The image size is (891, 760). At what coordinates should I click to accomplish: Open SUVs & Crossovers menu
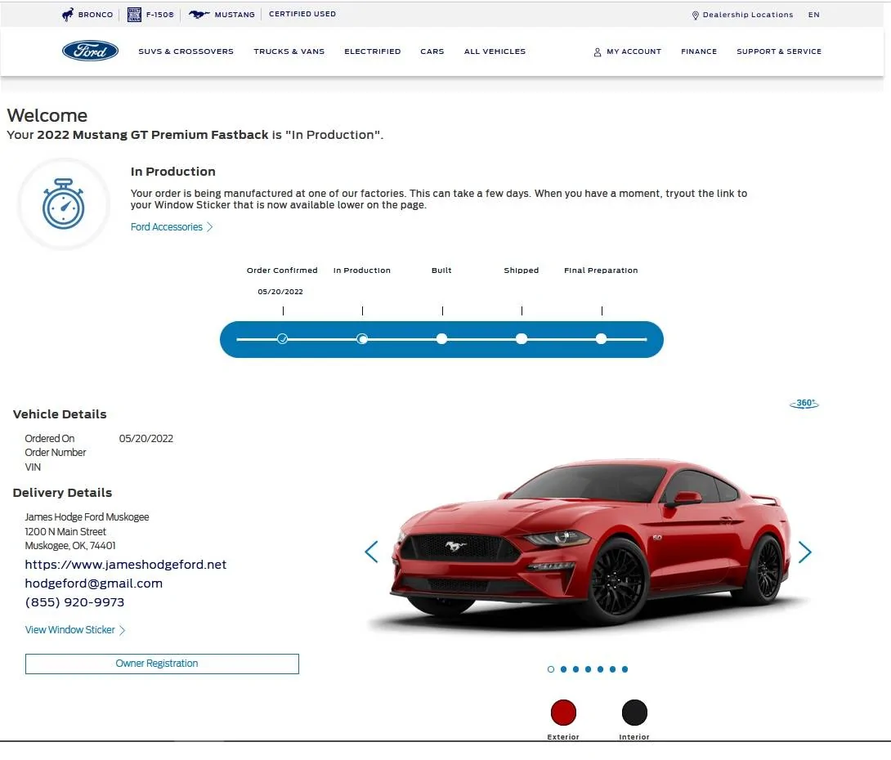tap(186, 51)
